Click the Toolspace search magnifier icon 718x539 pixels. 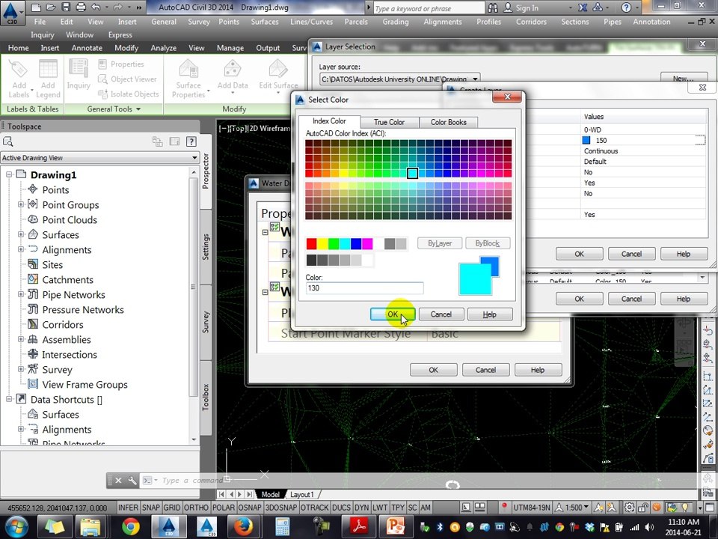click(x=7, y=141)
